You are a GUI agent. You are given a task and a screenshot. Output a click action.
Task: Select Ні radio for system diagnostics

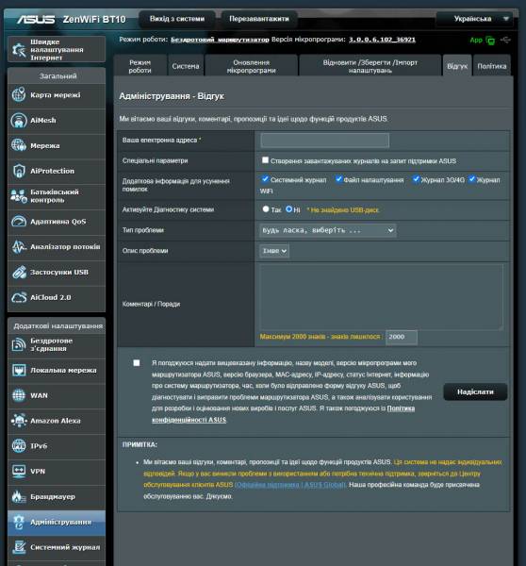pos(289,209)
